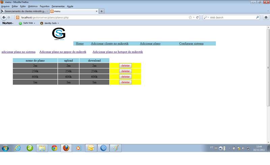The height and width of the screenshot is (165, 270).
Task: Click the forward navigation arrow
Action: [9, 18]
